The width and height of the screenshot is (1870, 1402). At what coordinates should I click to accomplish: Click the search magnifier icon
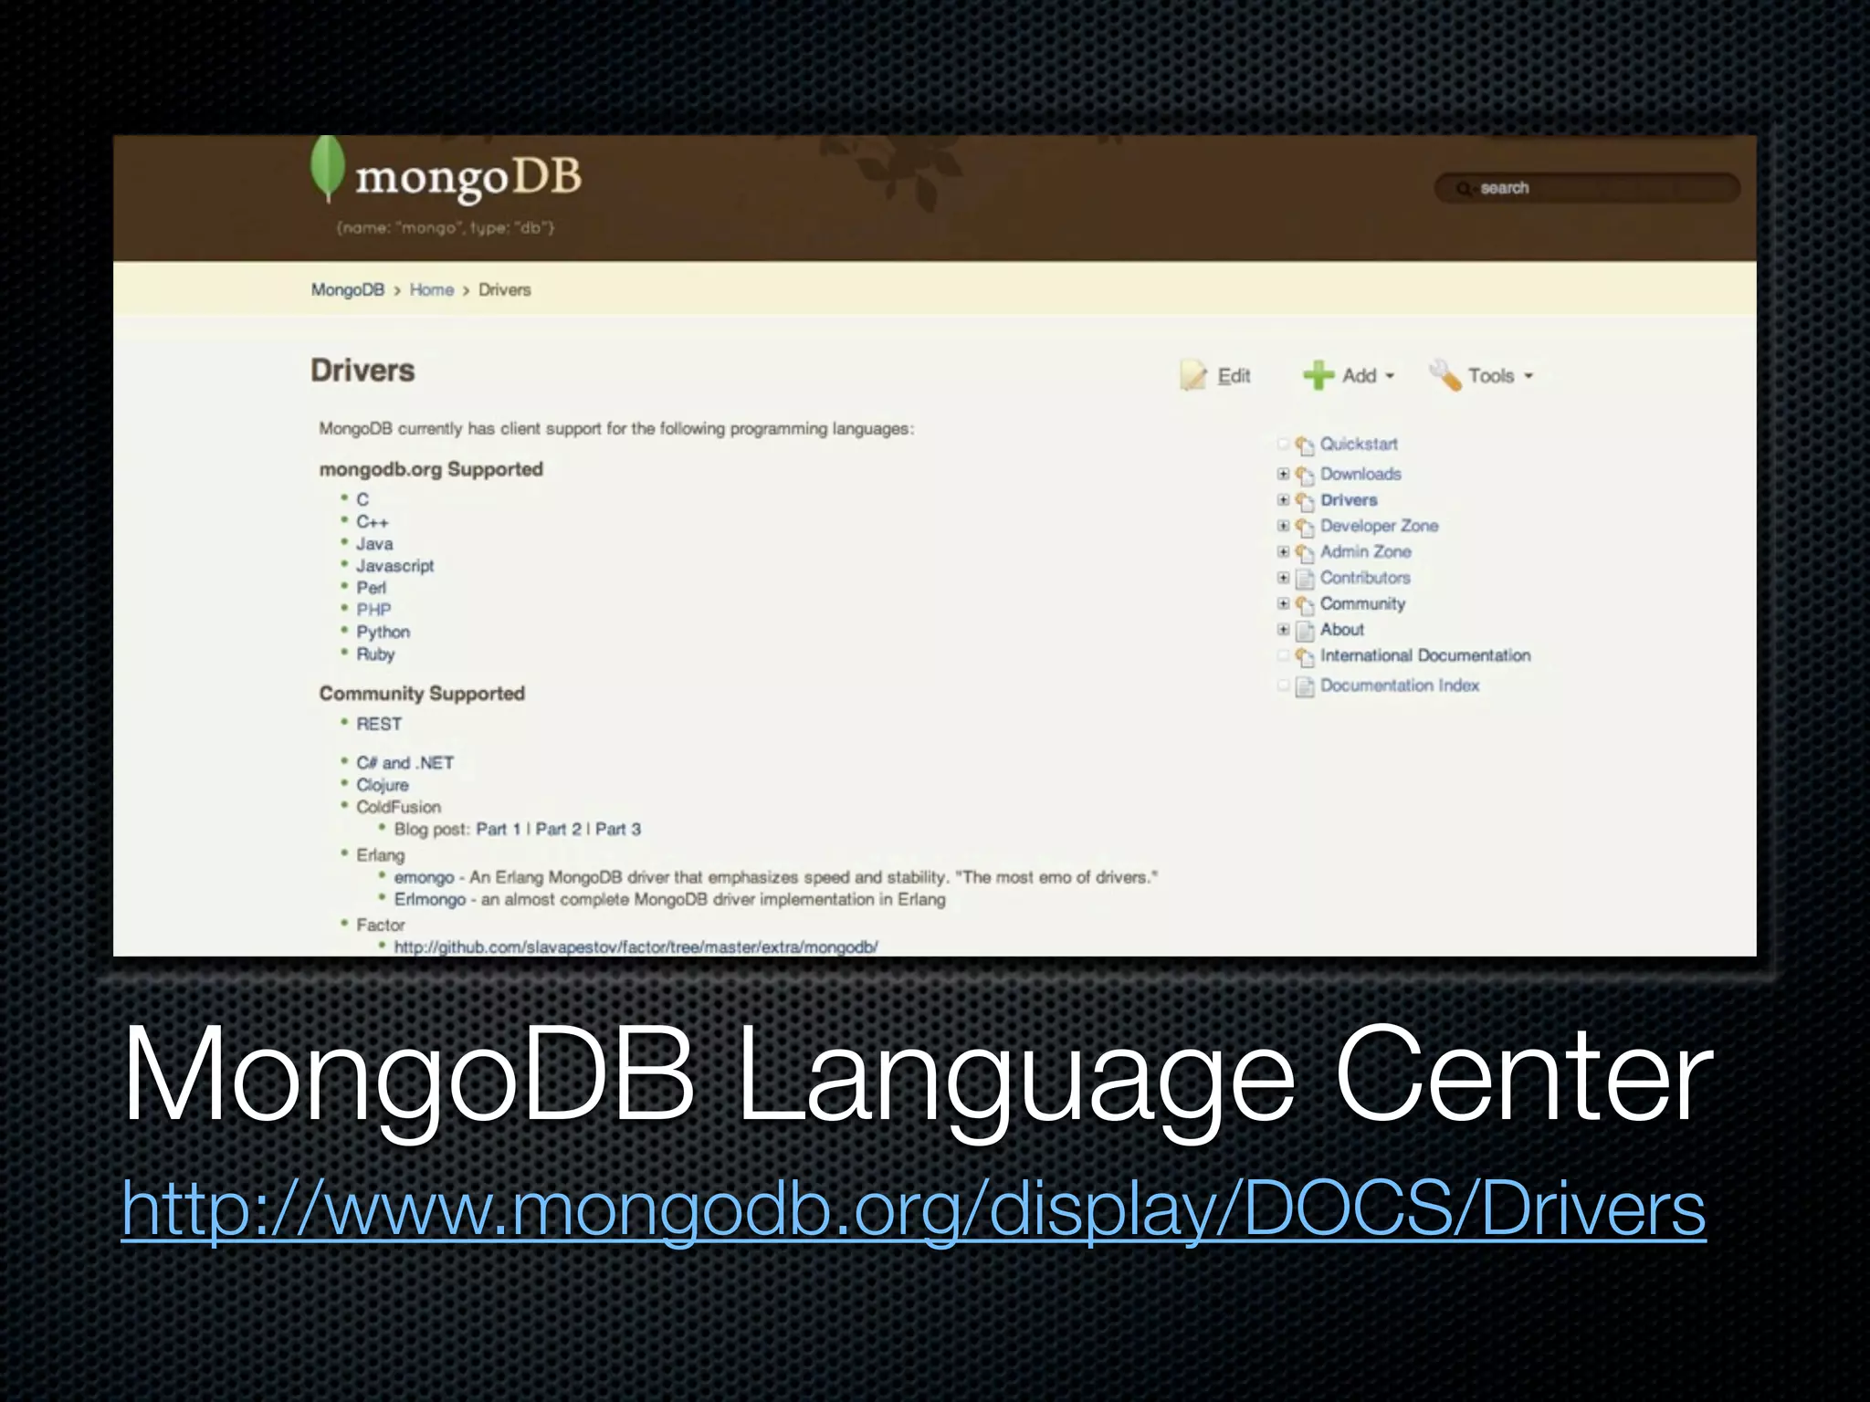[1463, 188]
